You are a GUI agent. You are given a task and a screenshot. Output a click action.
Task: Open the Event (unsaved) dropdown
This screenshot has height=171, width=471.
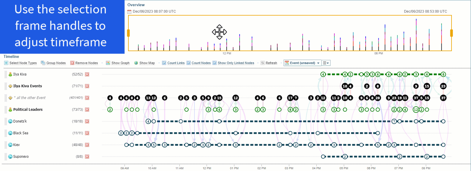(318, 63)
